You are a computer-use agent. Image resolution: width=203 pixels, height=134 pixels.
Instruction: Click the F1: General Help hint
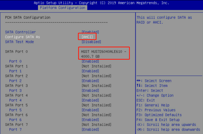[153, 105]
